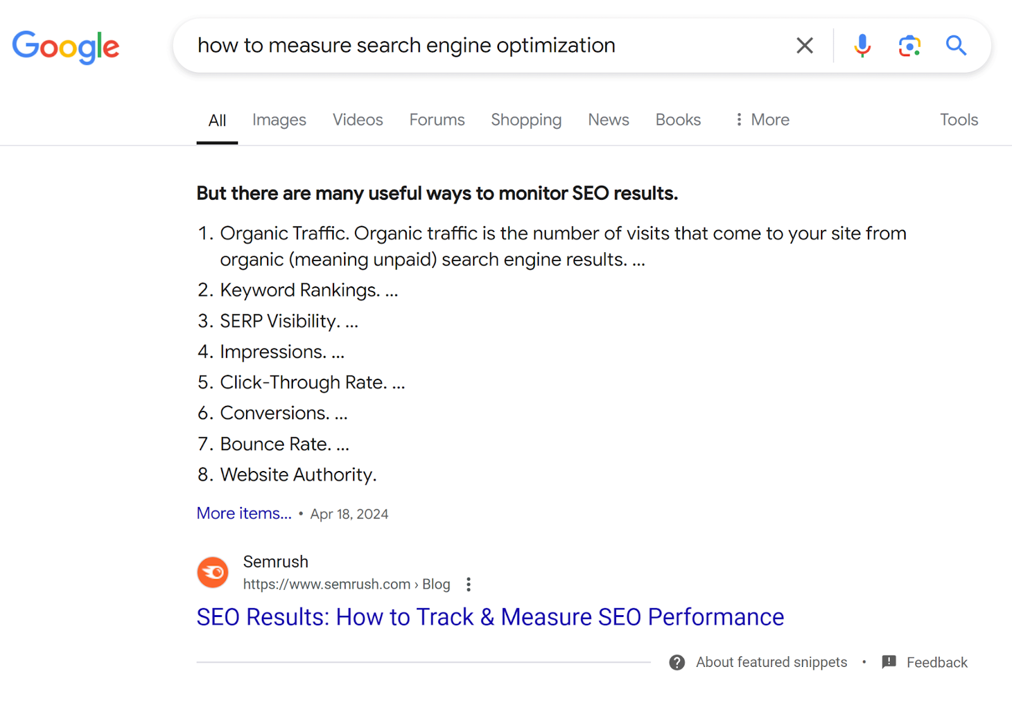Viewport: 1012px width, 703px height.
Task: Expand the More search filters menu
Action: [763, 119]
